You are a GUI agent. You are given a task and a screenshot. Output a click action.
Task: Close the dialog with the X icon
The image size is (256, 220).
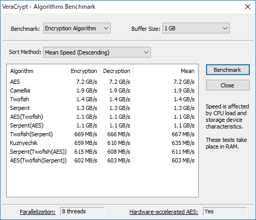(x=248, y=7)
